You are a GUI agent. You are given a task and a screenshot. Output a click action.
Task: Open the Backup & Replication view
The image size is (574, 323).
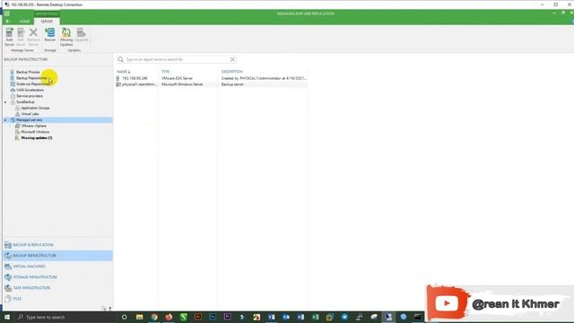click(x=57, y=245)
